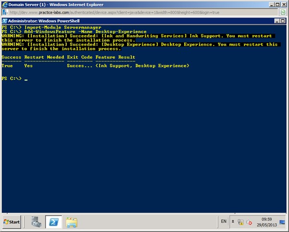Open the clock showing 09:59

coord(266,219)
